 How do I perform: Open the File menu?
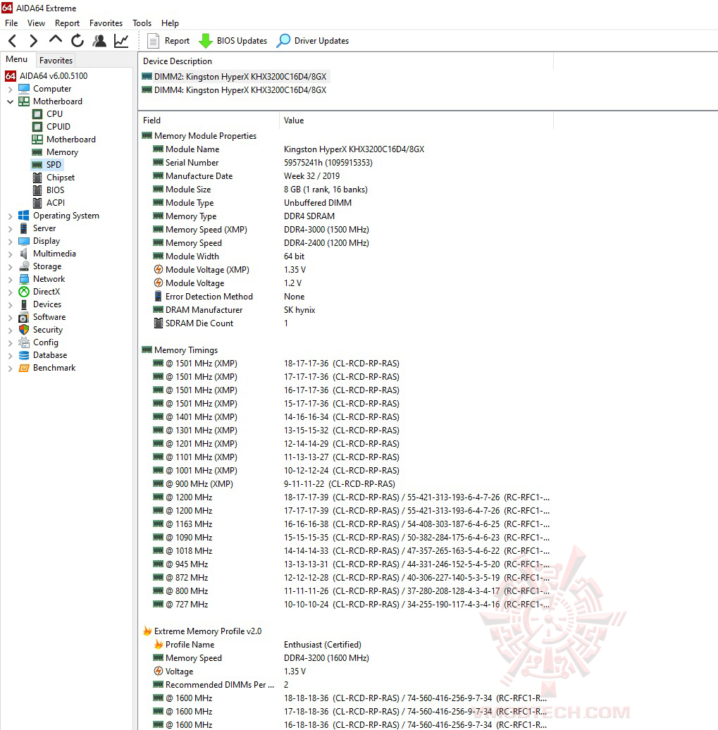point(11,23)
